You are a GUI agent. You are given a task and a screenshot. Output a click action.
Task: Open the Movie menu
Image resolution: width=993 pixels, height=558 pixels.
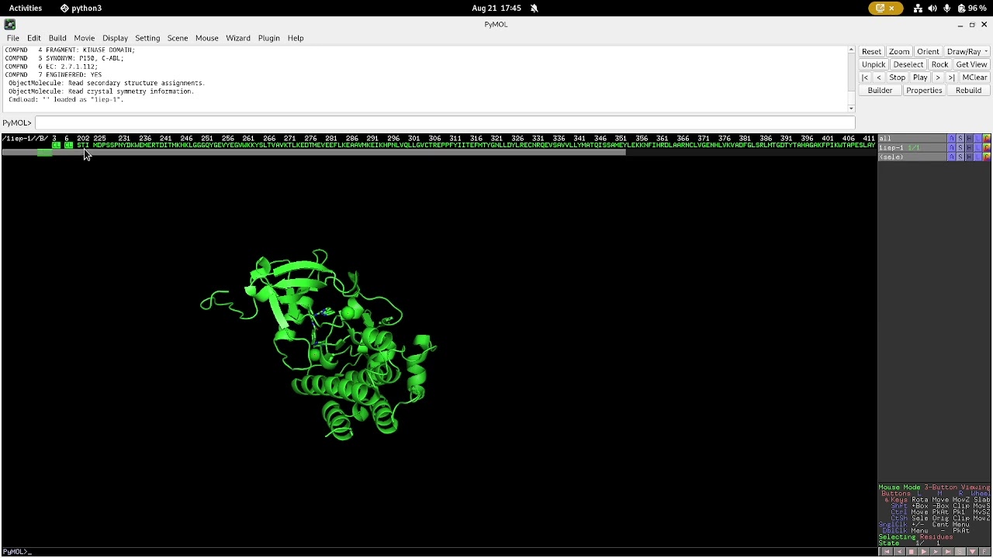[84, 38]
